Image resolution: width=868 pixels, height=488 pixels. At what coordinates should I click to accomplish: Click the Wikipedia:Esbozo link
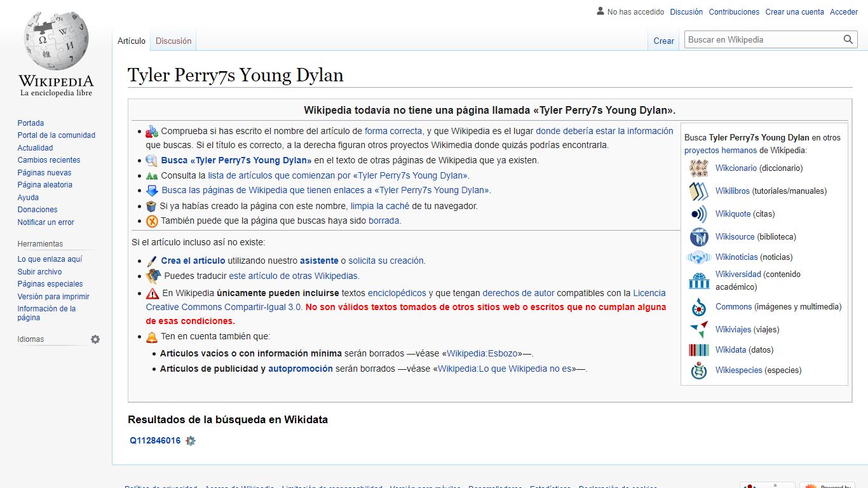483,353
